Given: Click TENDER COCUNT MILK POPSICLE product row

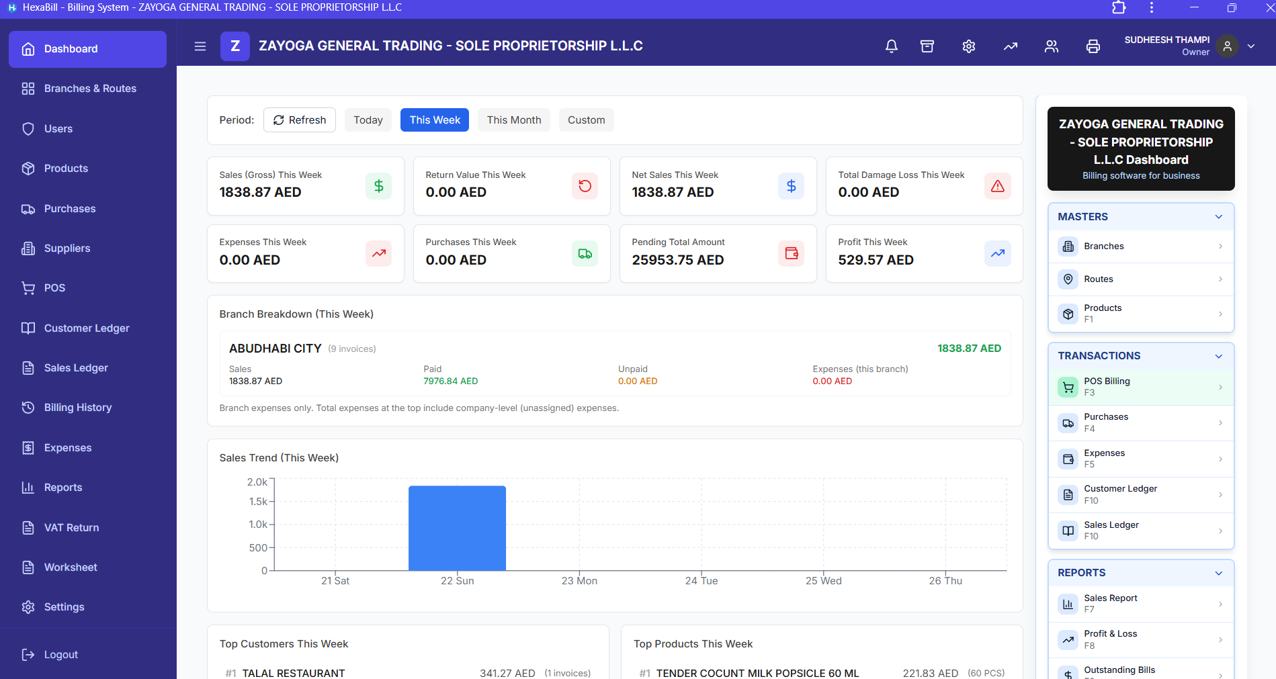Looking at the screenshot, I should pyautogui.click(x=822, y=672).
